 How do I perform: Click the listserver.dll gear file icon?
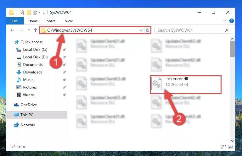[x=156, y=83]
